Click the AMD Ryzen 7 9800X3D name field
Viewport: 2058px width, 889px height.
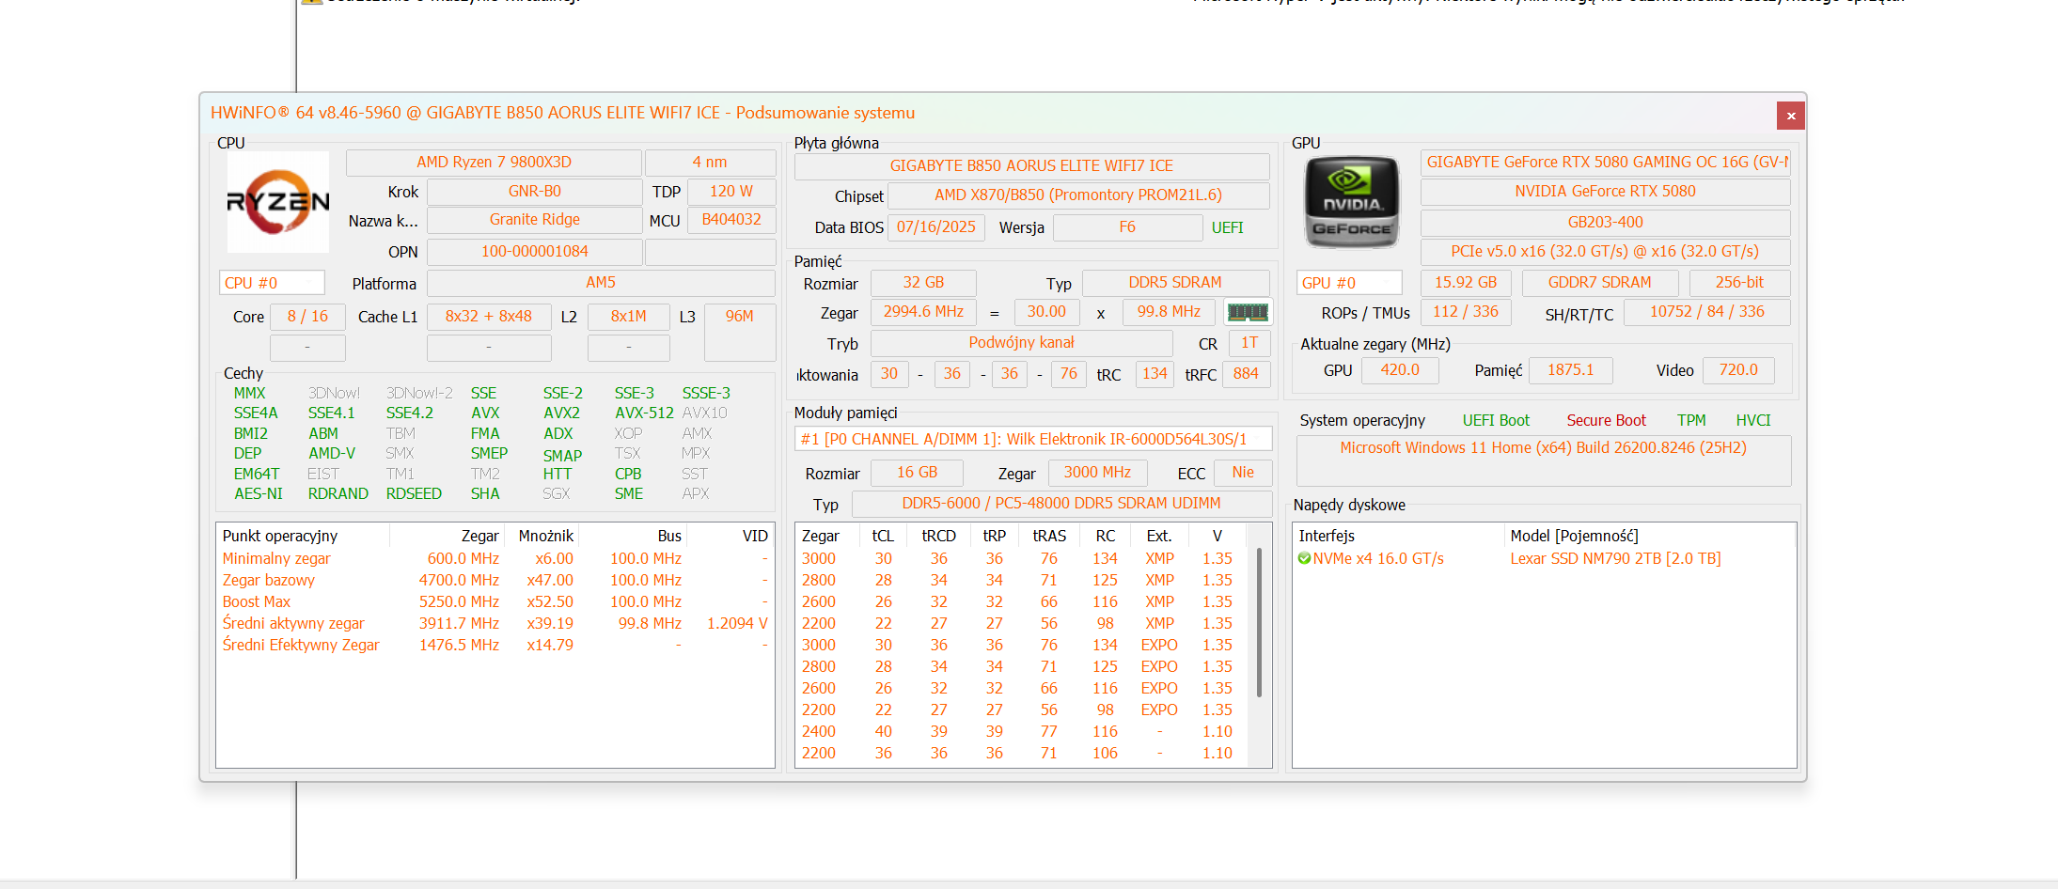494,162
